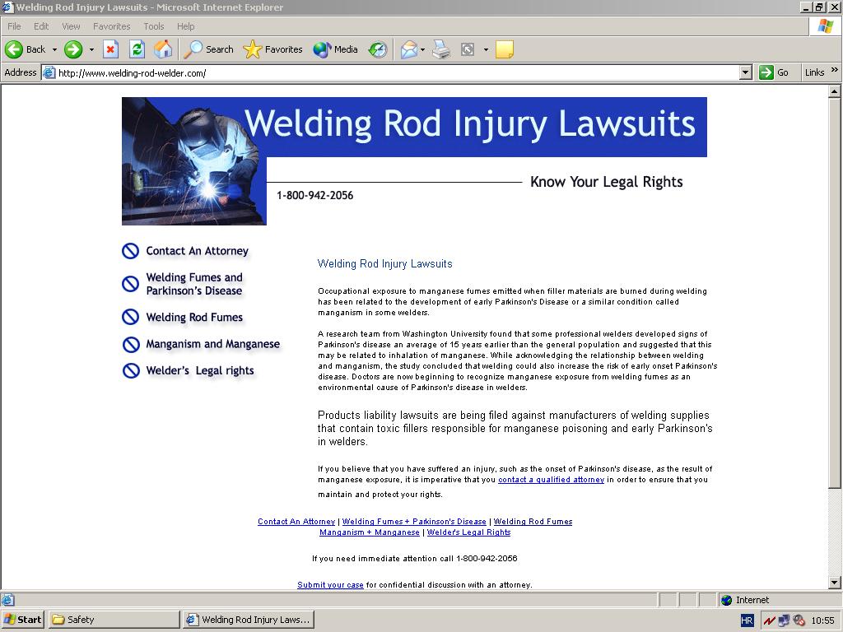The image size is (843, 632).
Task: Click the crossed-out tray icon beside the clock
Action: click(x=799, y=620)
